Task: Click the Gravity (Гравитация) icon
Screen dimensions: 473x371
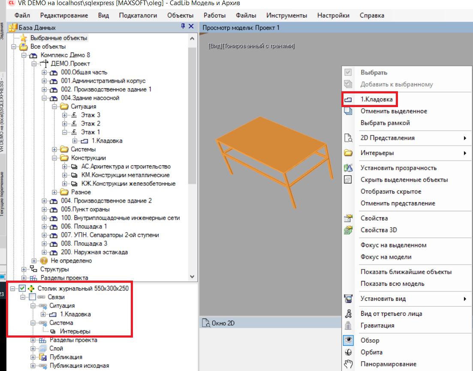Action: 348,325
